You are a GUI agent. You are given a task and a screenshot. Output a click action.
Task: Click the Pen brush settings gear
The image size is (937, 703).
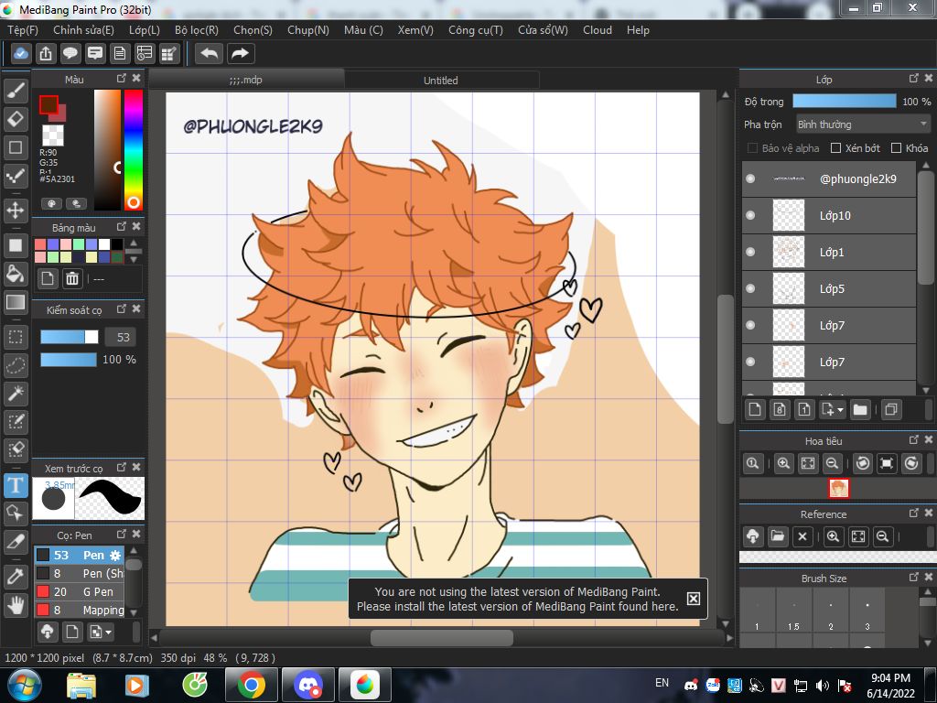pos(115,556)
